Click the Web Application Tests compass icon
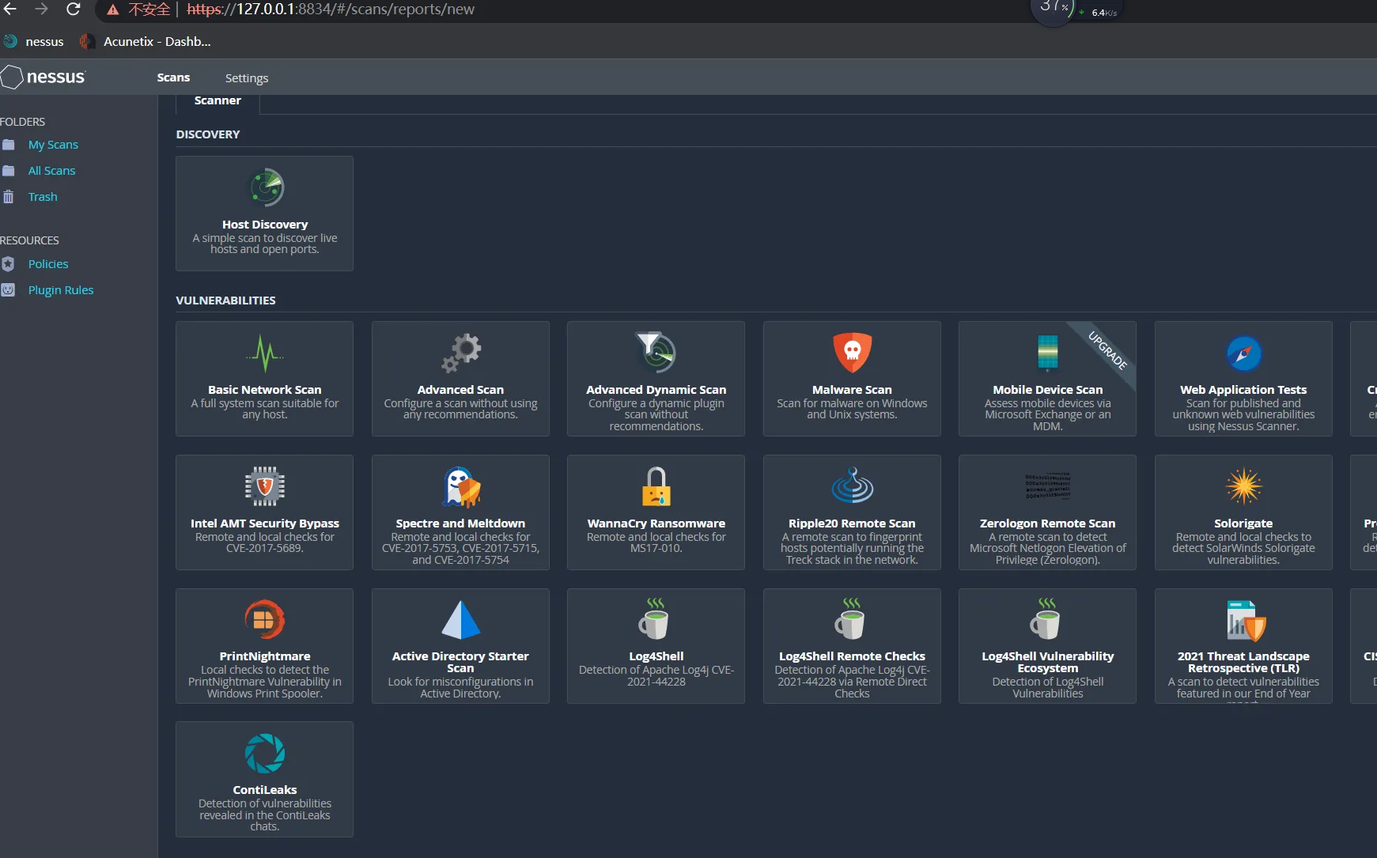This screenshot has height=858, width=1377. (1243, 353)
